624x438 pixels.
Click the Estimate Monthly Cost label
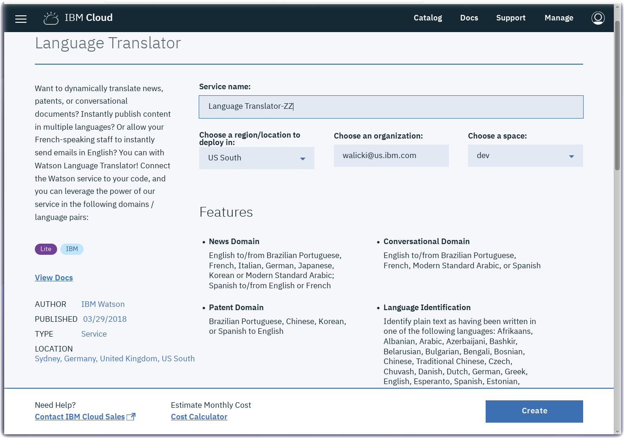(211, 405)
